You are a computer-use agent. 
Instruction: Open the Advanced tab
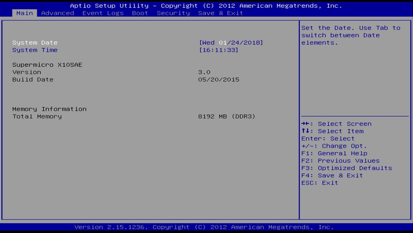58,13
